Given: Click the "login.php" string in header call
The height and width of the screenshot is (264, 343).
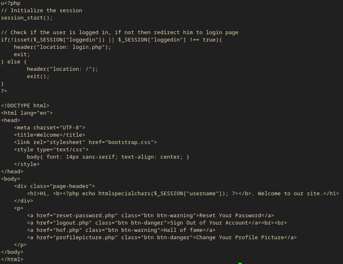Looking at the screenshot, I should click(x=87, y=47).
